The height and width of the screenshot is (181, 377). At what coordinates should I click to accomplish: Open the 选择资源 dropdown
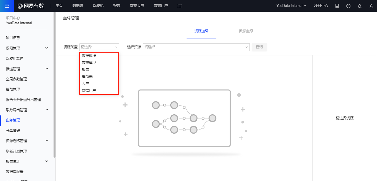[196, 47]
